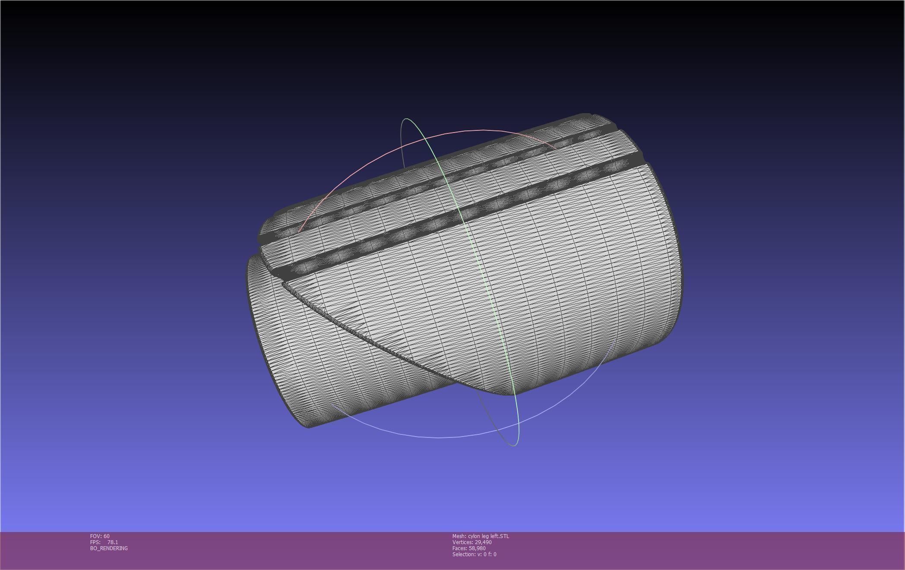Click the Vertices: 29,490 count text
This screenshot has height=570, width=905.
click(471, 542)
